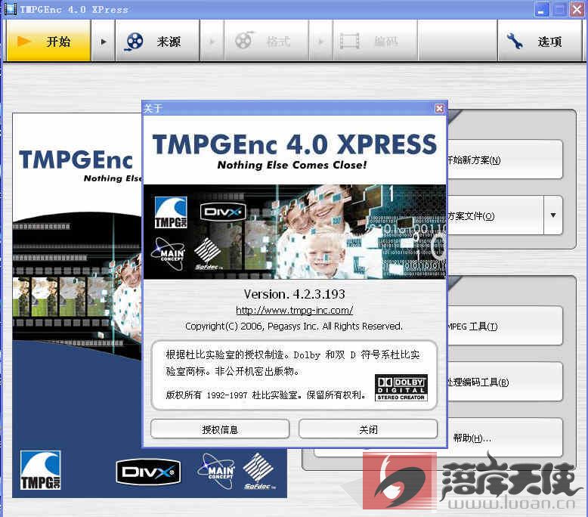Open 处理编码工具(B) in main window

click(504, 382)
